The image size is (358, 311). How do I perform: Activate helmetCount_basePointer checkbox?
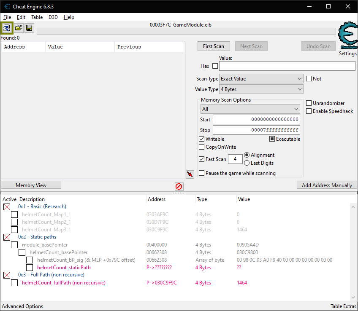coord(22,252)
